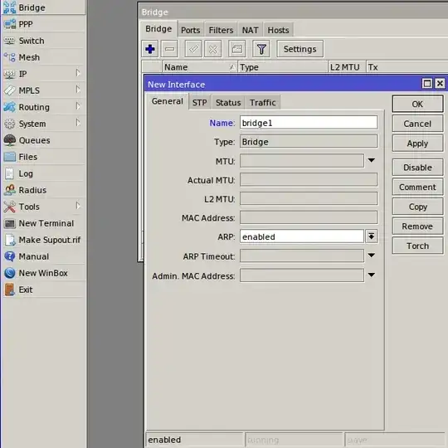Screen dimensions: 448x448
Task: Sort by the Name column header
Action: [200, 67]
